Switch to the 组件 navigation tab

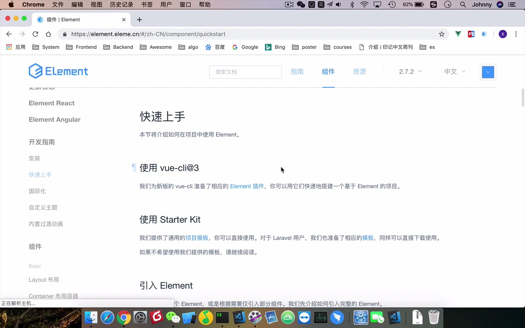tap(328, 71)
